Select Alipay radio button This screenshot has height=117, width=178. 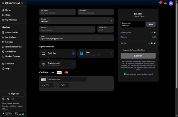[x=111, y=54]
